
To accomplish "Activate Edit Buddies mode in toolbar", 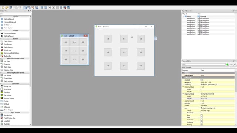I will tap(33, 7).
